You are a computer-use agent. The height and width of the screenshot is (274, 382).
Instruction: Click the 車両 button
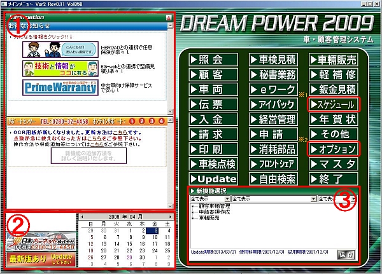pos(213,90)
